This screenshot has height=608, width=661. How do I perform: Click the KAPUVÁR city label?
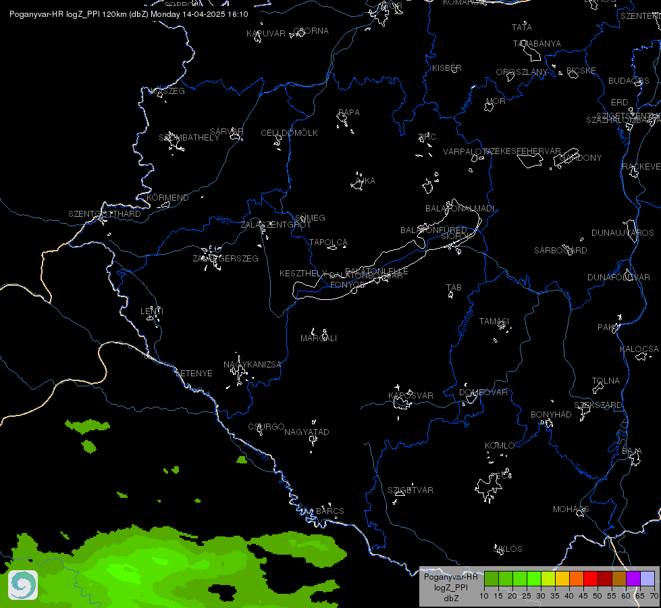(x=265, y=33)
